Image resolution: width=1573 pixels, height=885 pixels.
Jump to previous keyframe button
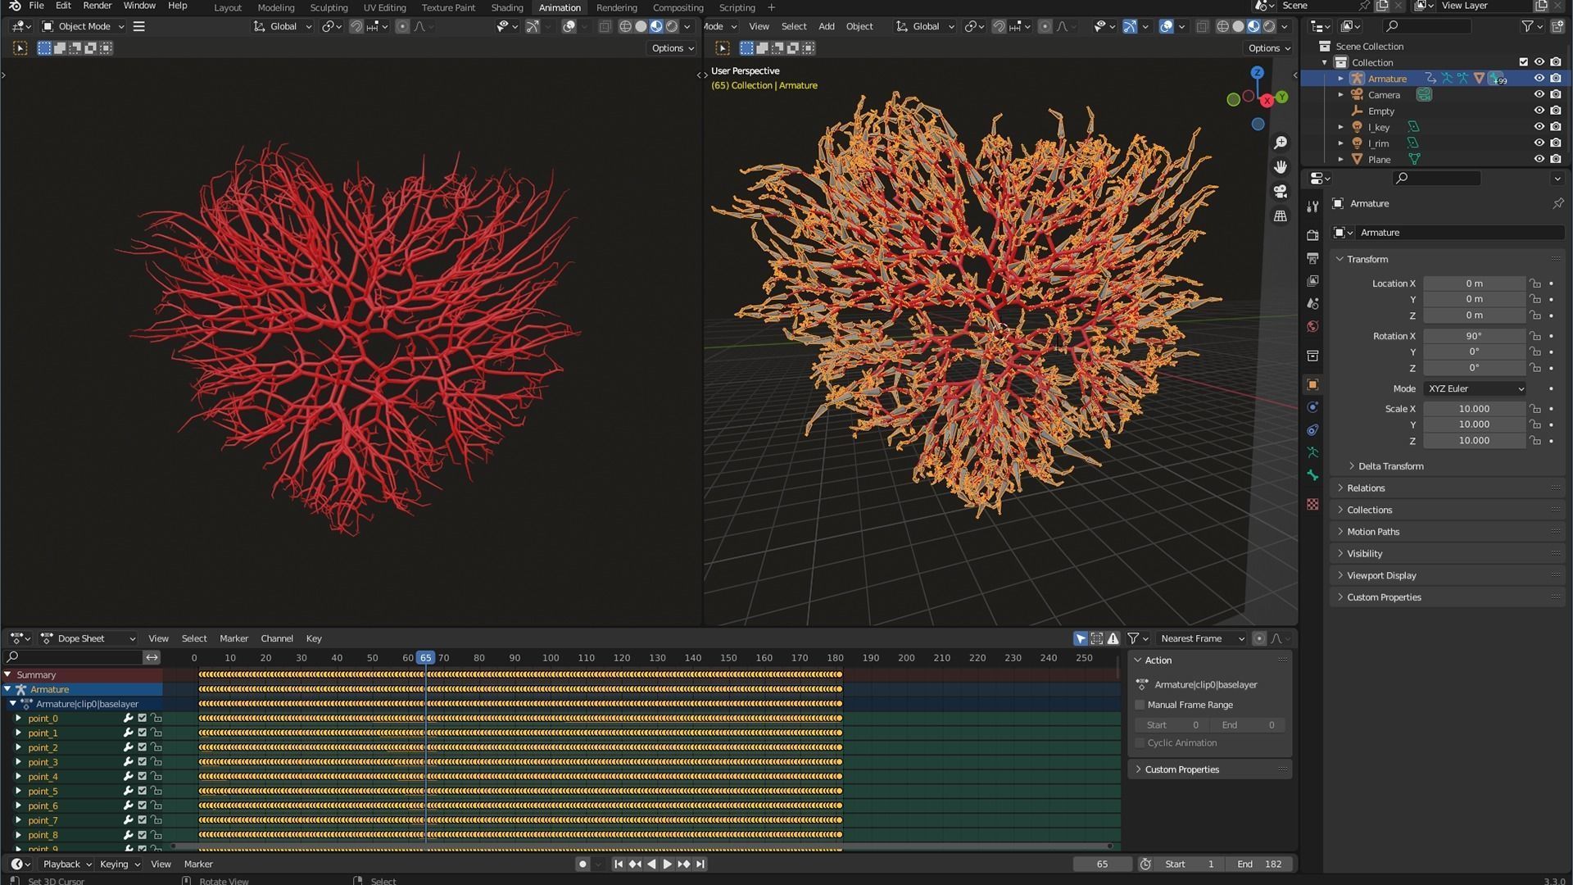(635, 864)
